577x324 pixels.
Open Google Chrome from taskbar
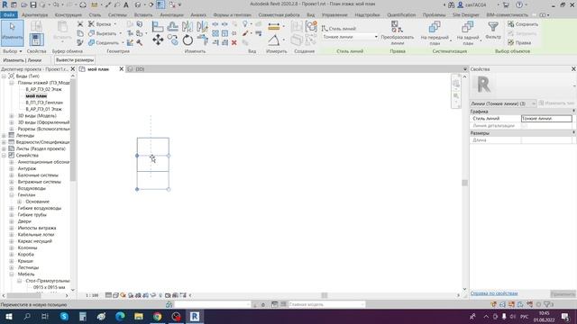(158, 316)
